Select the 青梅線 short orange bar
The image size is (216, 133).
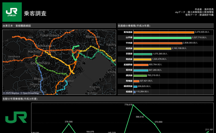[x=136, y=81]
